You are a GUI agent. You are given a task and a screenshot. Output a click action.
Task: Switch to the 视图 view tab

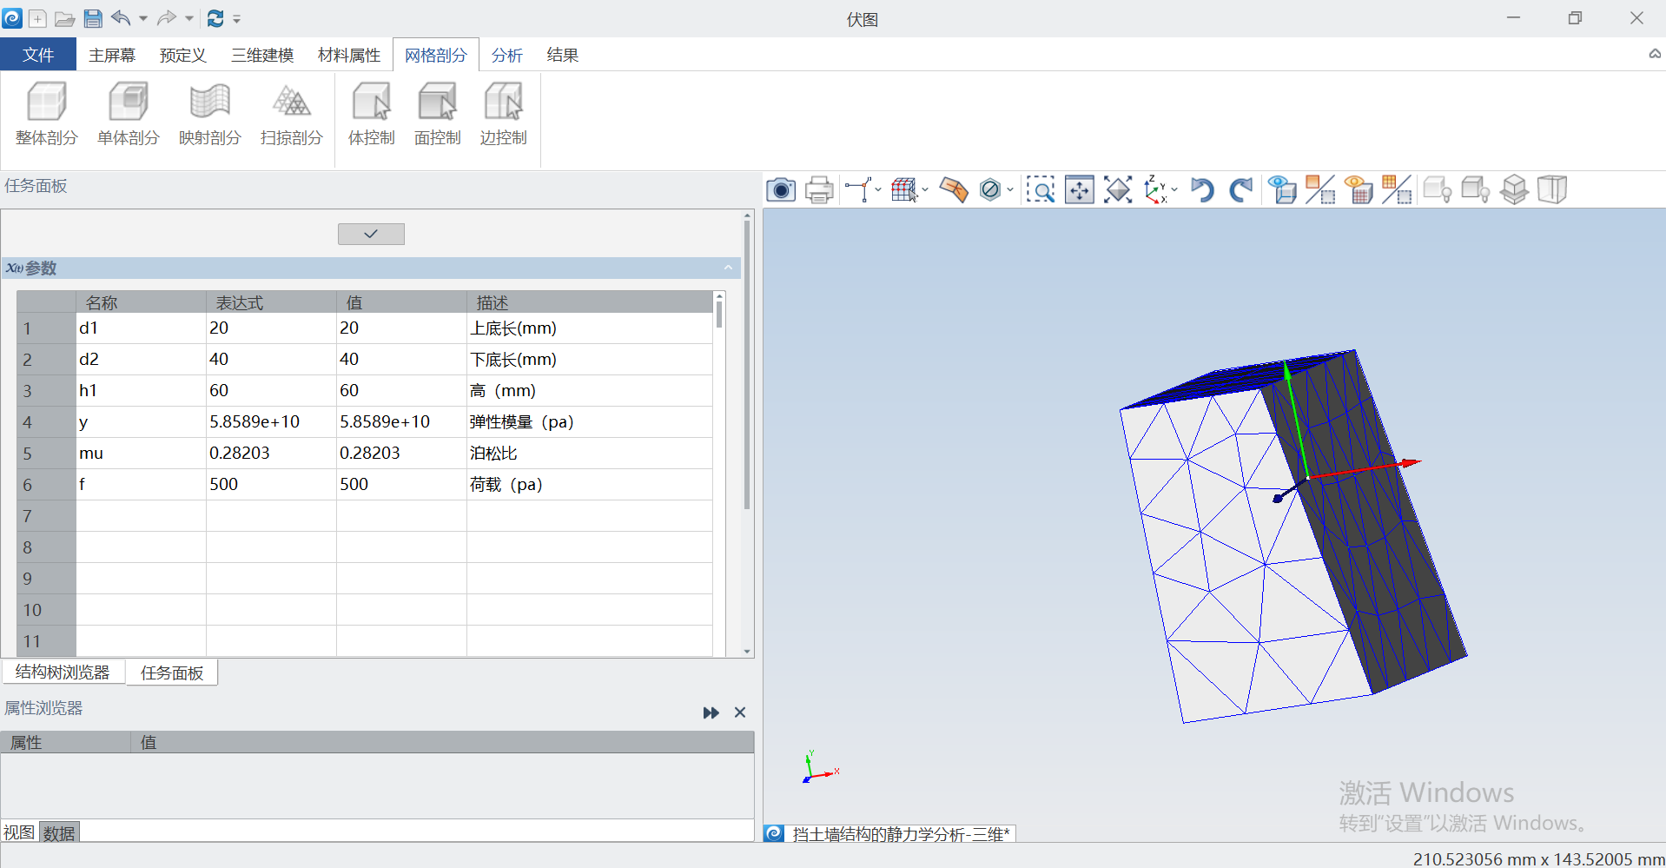[19, 832]
